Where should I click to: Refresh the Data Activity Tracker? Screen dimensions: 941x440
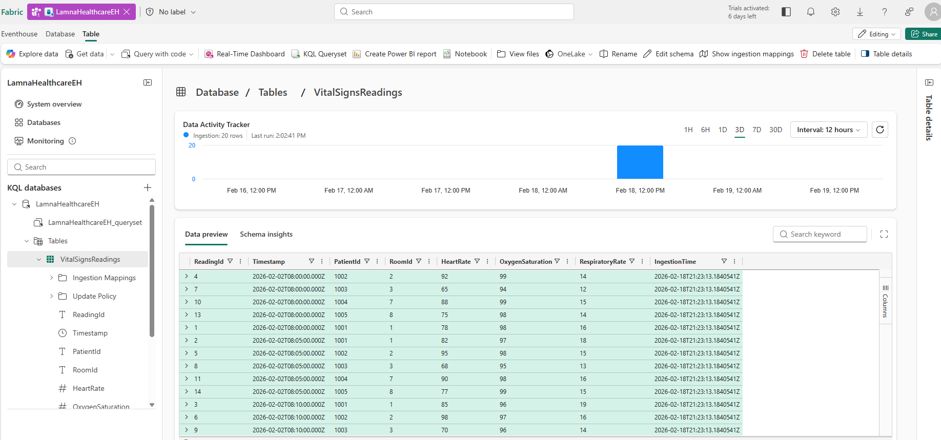[x=880, y=130]
